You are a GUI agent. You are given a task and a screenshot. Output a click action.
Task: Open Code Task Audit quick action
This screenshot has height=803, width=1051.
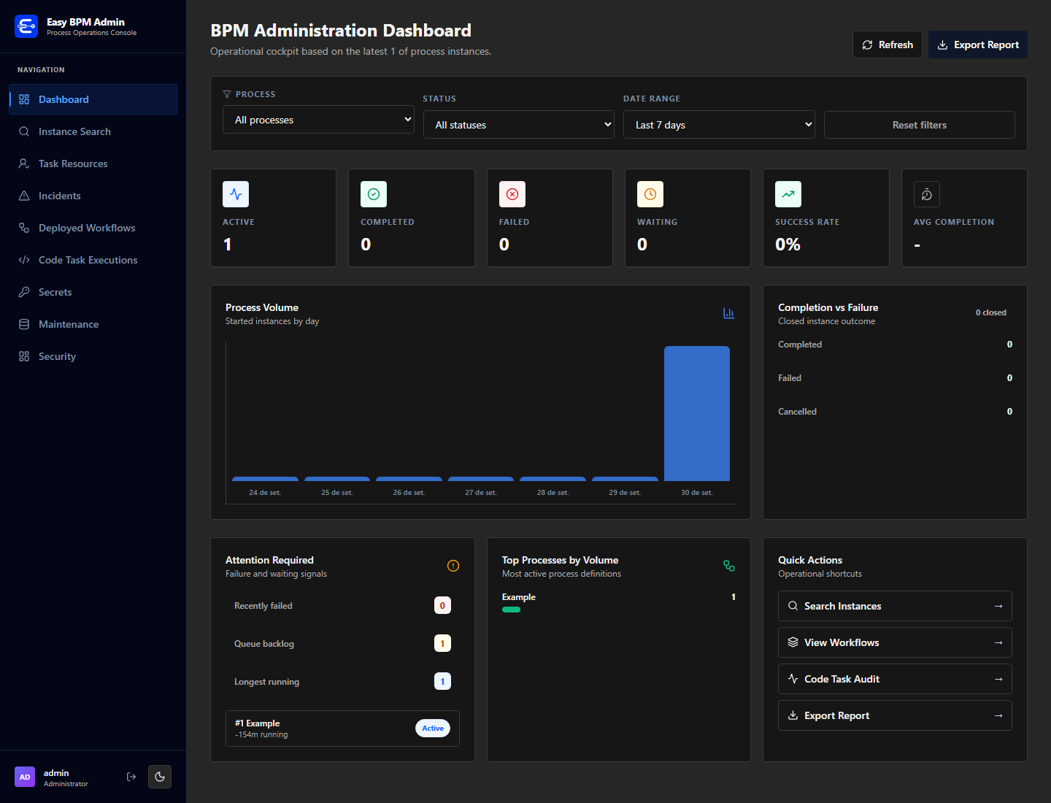coord(895,679)
